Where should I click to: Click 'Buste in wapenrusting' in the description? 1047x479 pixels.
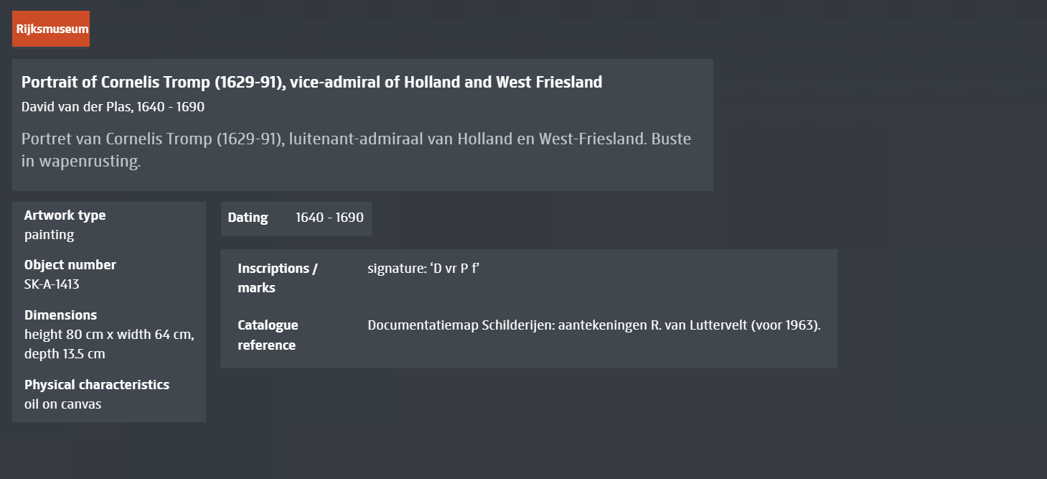click(x=81, y=161)
